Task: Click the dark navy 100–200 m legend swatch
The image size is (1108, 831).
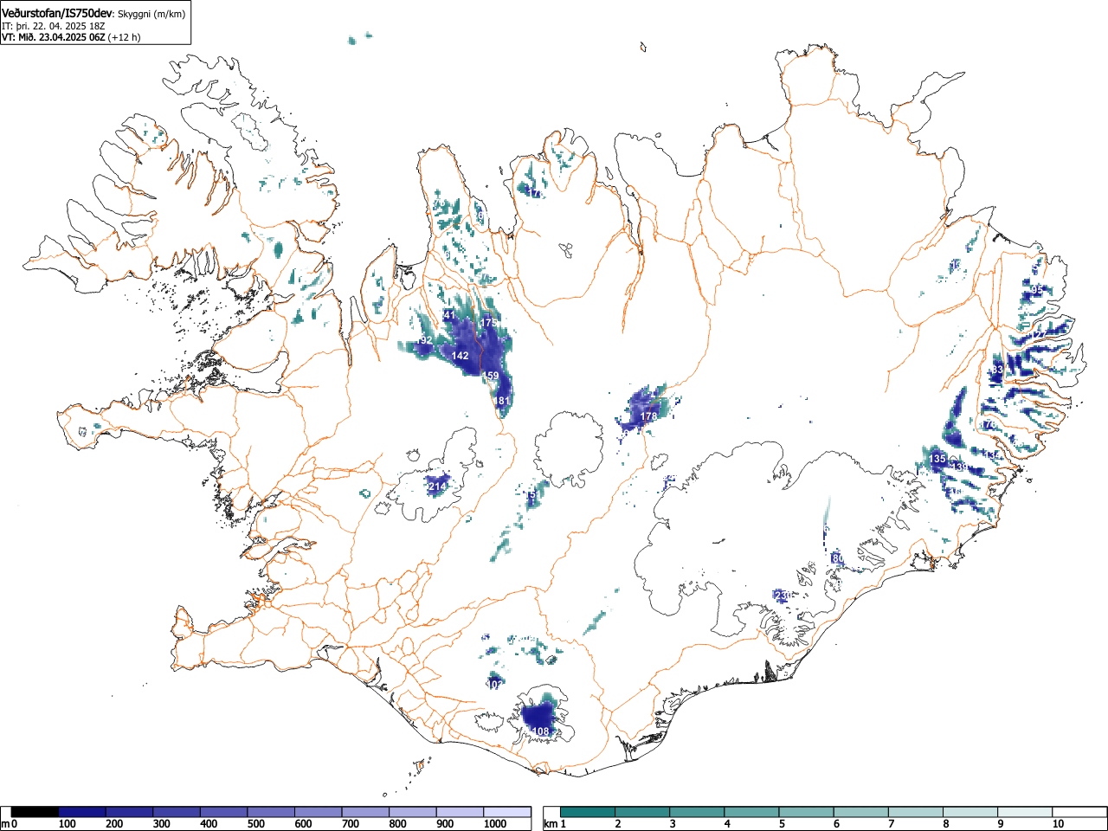Action: (82, 812)
